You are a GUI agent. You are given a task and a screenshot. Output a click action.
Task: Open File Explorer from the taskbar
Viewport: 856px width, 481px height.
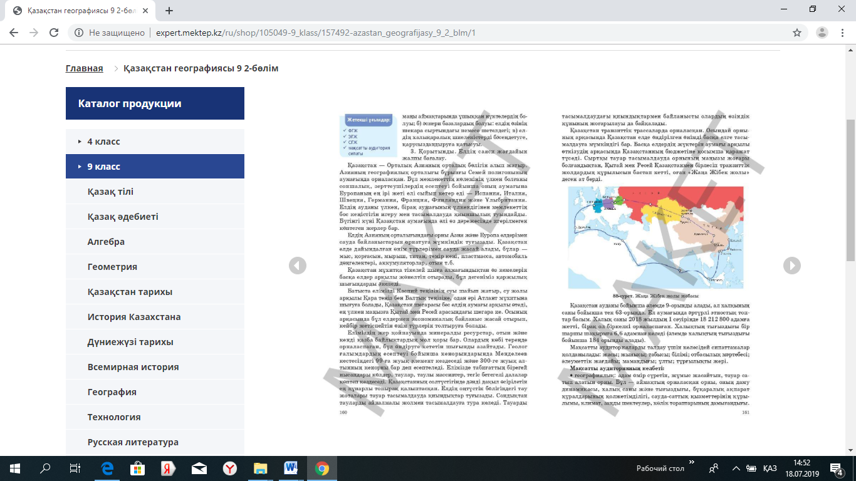point(261,468)
